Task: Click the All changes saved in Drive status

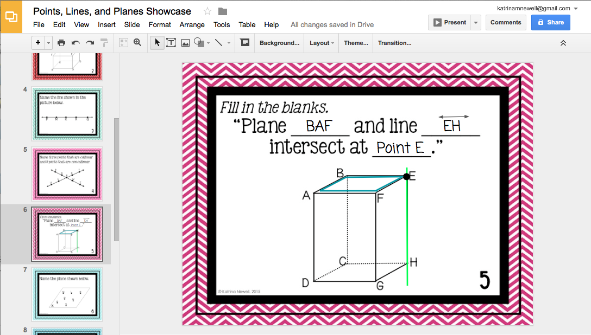Action: coord(332,25)
